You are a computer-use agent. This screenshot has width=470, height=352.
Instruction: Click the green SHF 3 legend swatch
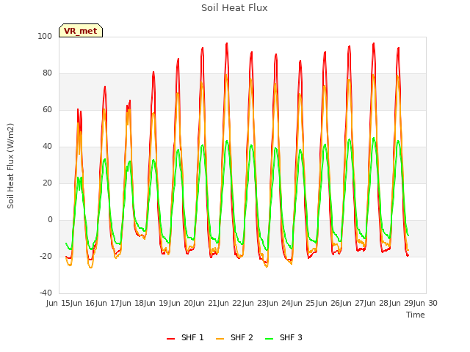pyautogui.click(x=270, y=338)
